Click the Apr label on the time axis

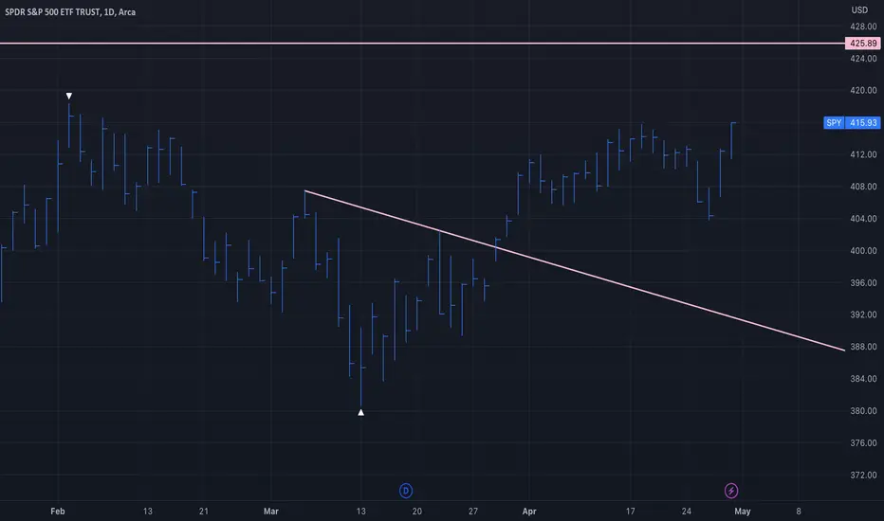point(529,512)
